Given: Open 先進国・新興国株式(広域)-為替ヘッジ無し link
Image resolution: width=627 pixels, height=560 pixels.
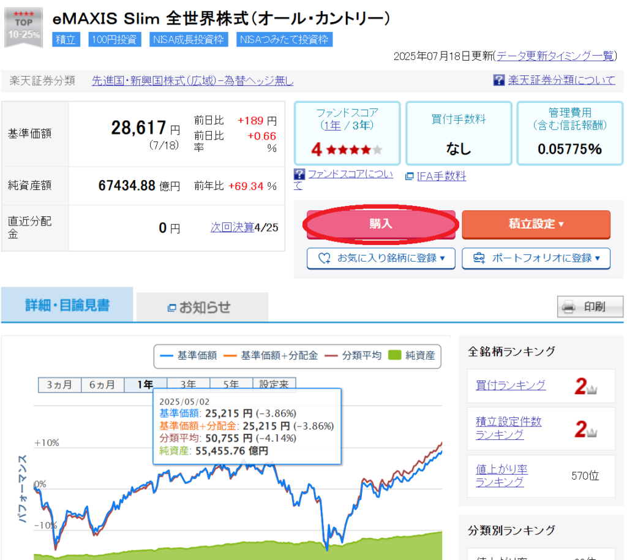Looking at the screenshot, I should (193, 81).
